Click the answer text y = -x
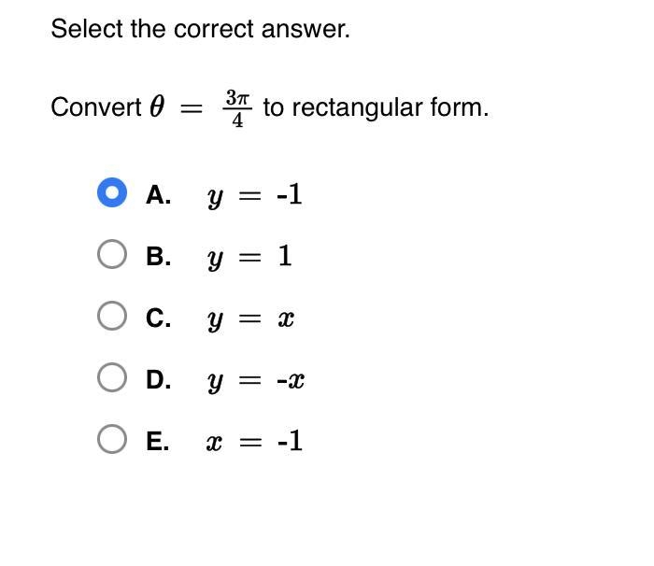Screen dimensions: 654x566 256,380
